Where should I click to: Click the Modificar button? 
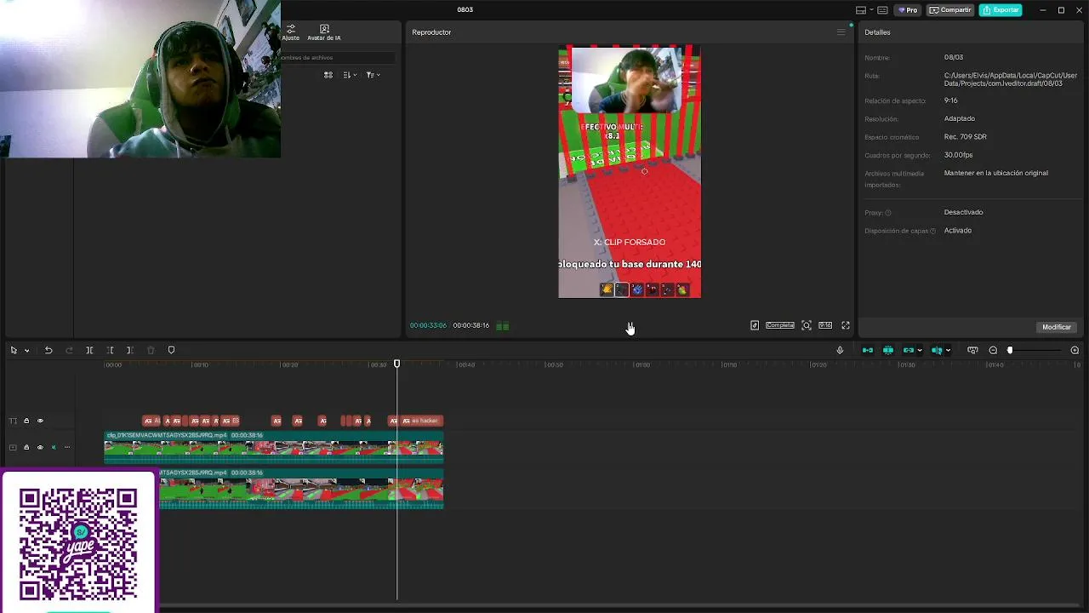[x=1057, y=327]
